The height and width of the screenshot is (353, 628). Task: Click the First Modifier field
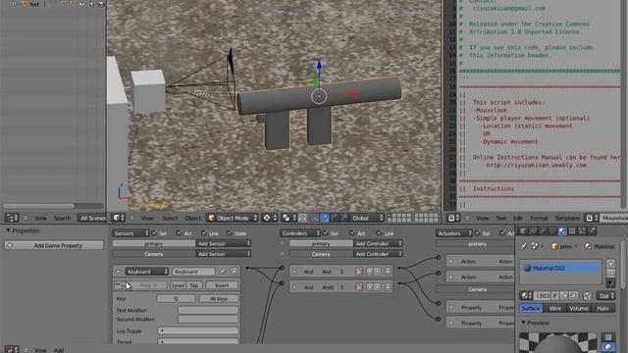click(208, 310)
